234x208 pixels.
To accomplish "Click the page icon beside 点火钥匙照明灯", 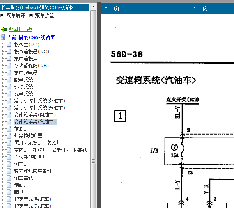I will pyautogui.click(x=9, y=157).
